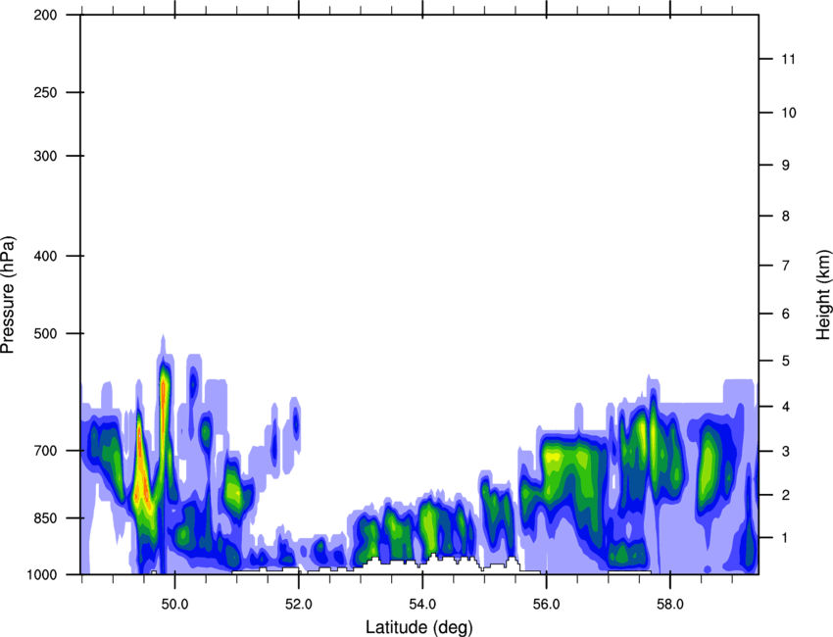833x637 pixels.
Task: Click the 1 km height tick label
Action: click(x=786, y=538)
